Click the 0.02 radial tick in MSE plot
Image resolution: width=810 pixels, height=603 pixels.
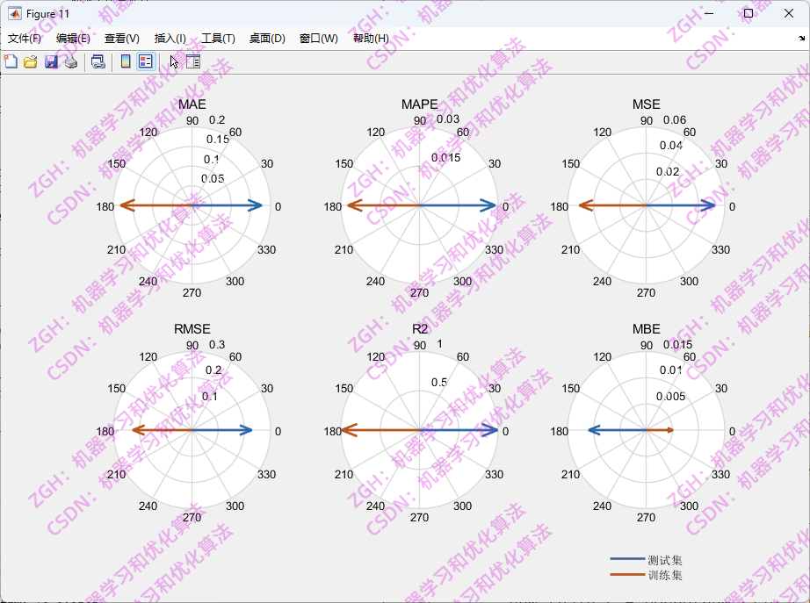coord(668,171)
